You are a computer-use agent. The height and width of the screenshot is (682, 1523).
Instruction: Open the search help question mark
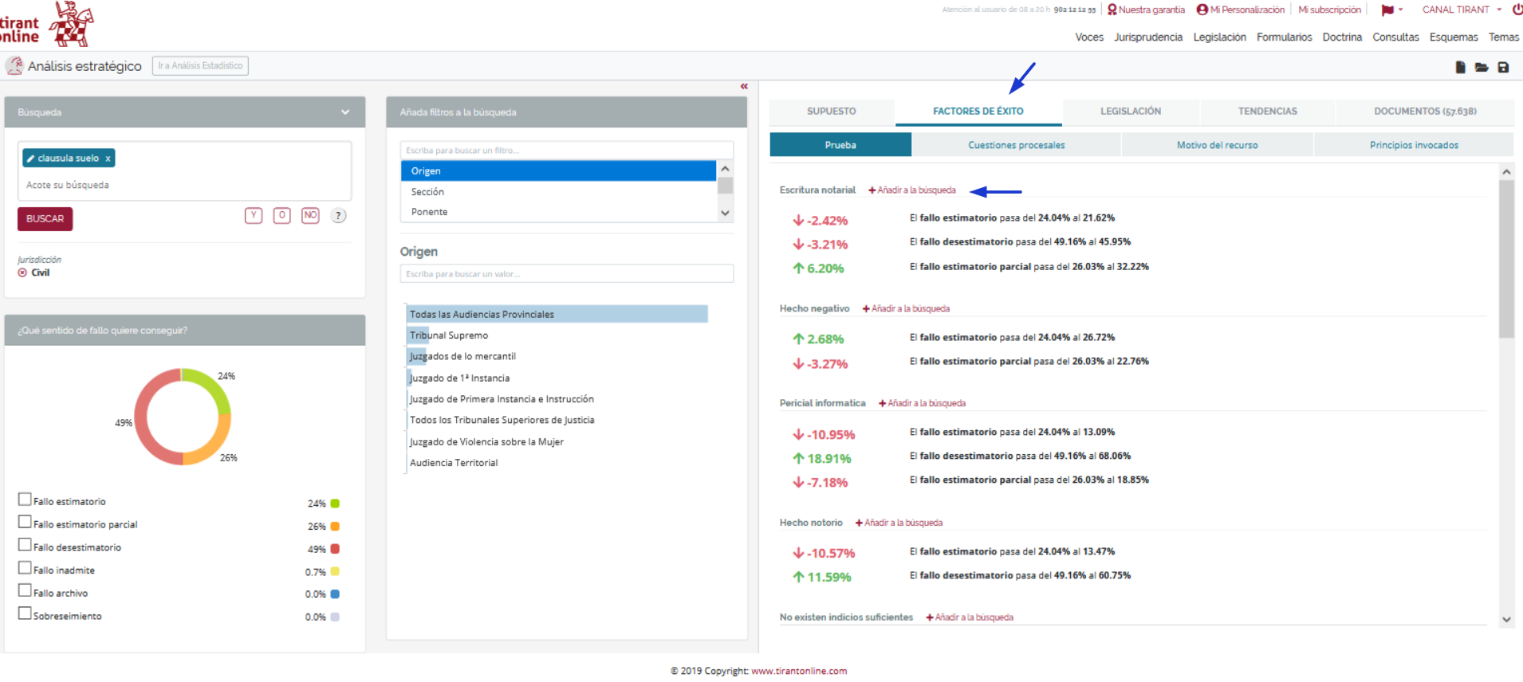point(339,216)
